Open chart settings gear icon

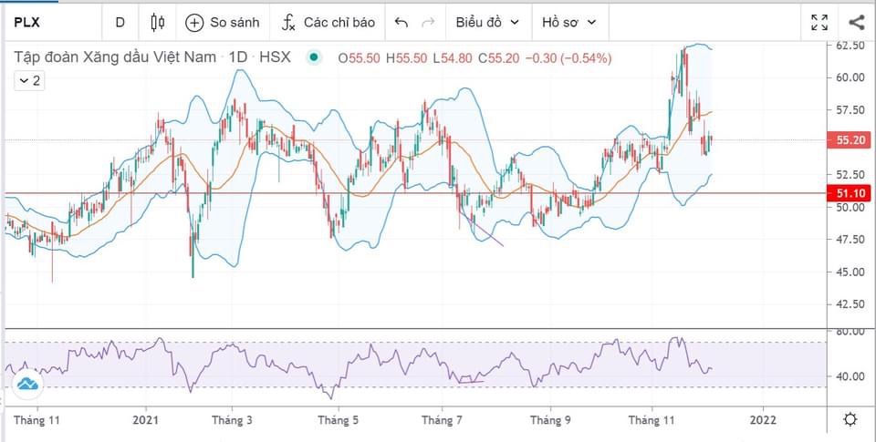(x=850, y=419)
